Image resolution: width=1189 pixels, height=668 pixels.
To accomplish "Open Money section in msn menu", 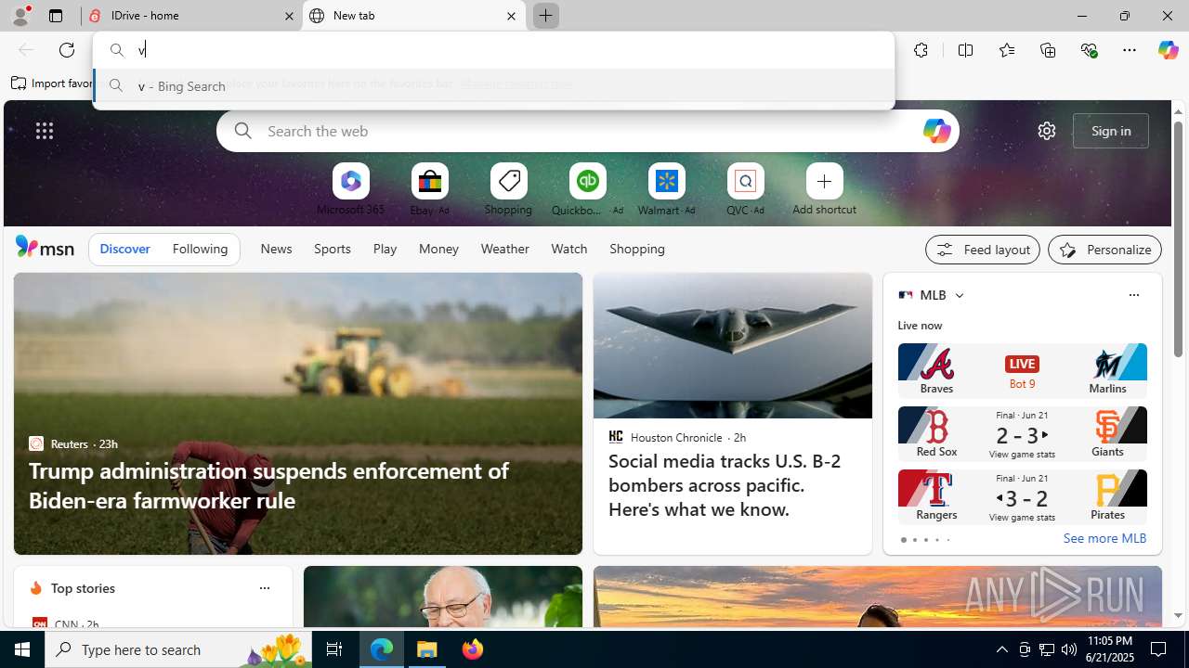I will (x=438, y=249).
